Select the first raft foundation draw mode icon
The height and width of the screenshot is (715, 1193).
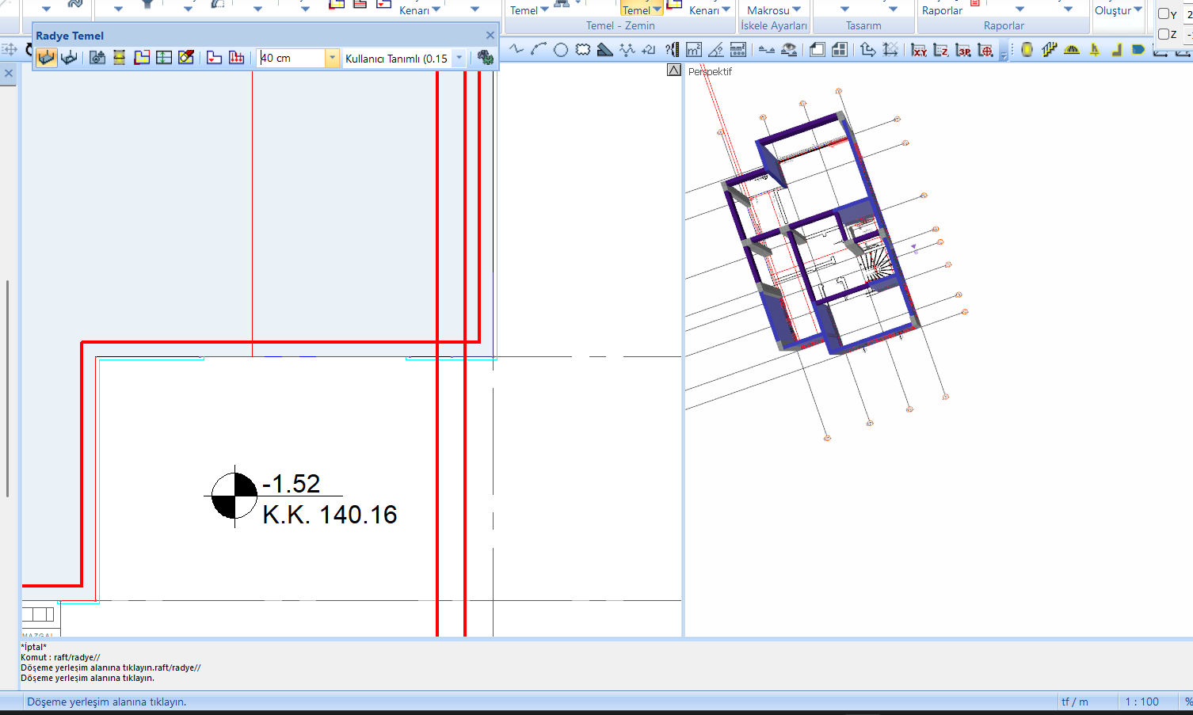click(47, 58)
